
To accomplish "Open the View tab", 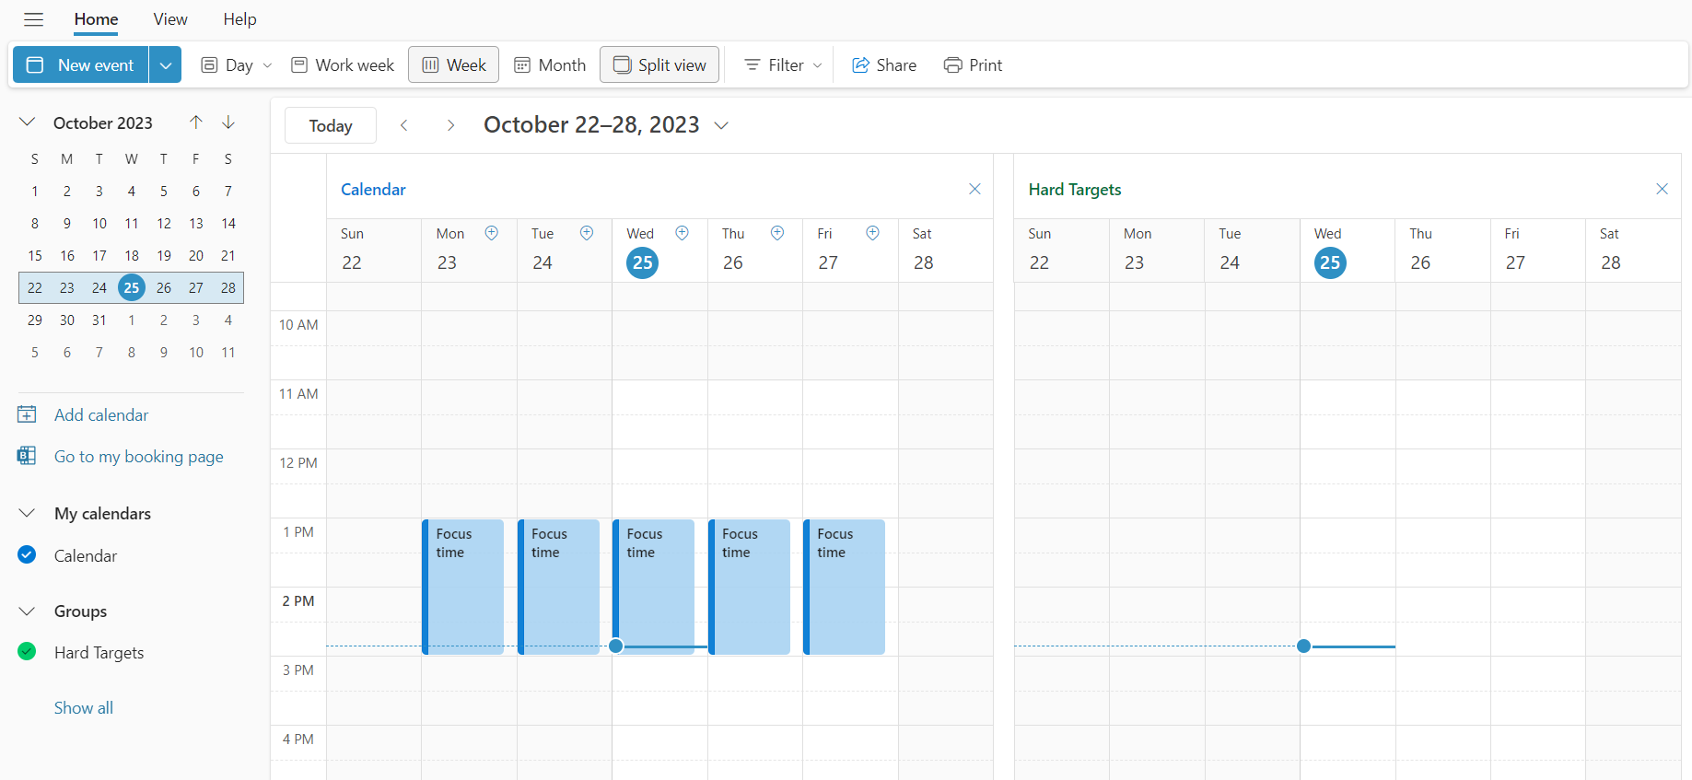I will (x=170, y=19).
